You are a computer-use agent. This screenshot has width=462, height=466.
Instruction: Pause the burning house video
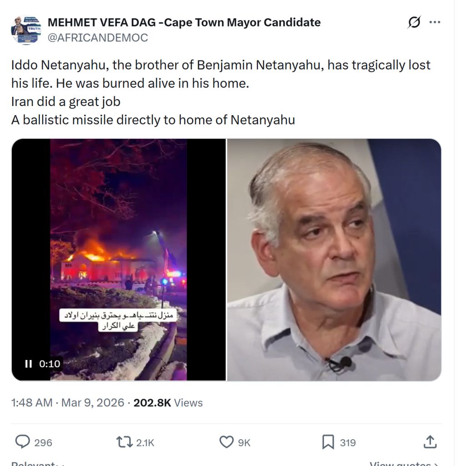pyautogui.click(x=29, y=364)
